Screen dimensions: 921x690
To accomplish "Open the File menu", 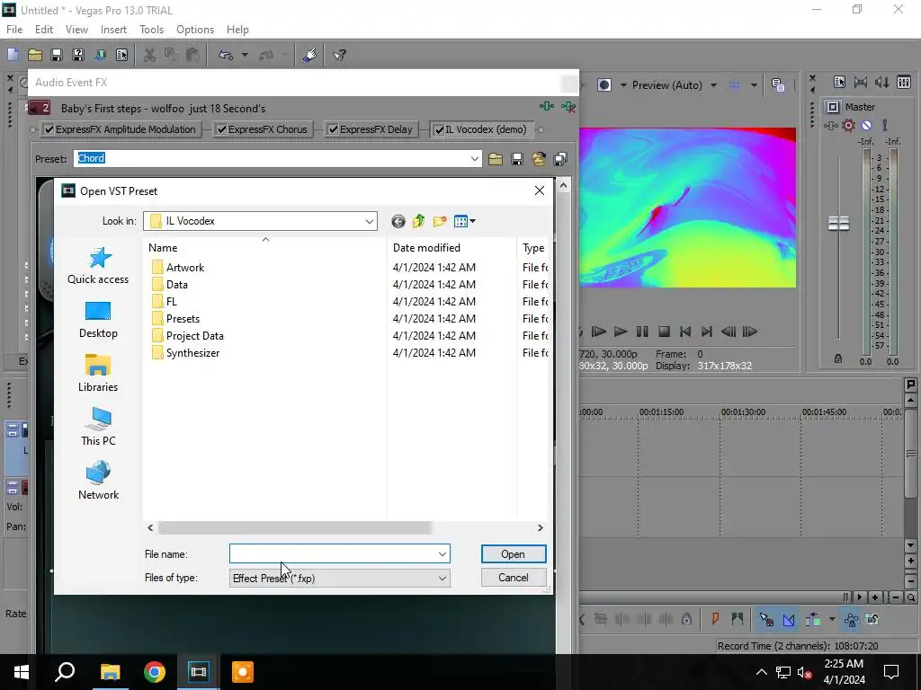I will (14, 30).
